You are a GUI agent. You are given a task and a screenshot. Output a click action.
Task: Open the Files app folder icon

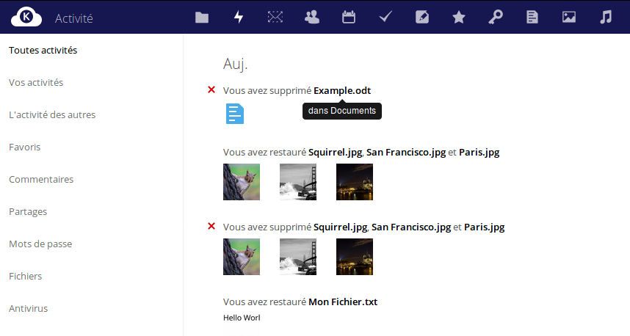[202, 18]
